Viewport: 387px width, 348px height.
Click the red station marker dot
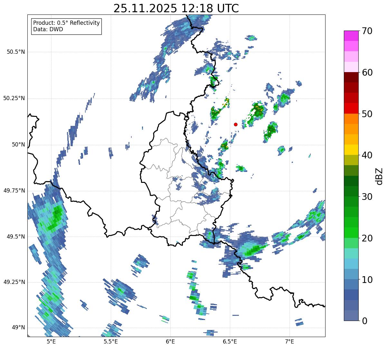(x=236, y=124)
